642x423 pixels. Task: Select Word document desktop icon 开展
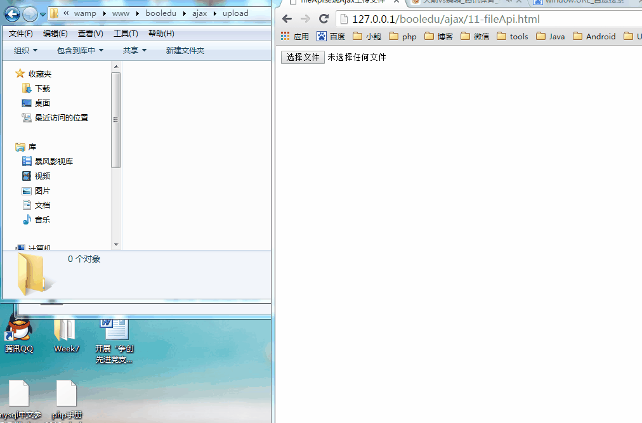pyautogui.click(x=114, y=342)
